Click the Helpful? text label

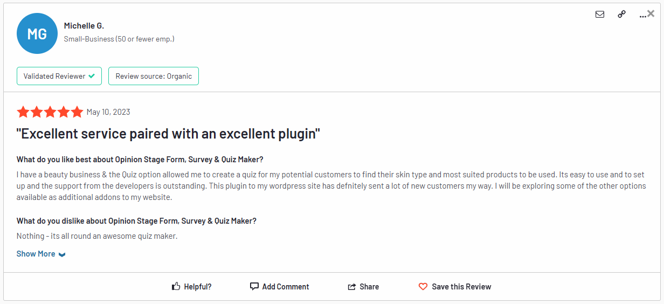click(x=198, y=287)
